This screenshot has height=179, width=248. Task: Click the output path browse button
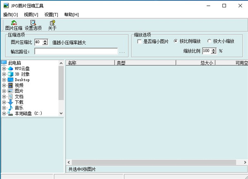pyautogui.click(x=122, y=52)
